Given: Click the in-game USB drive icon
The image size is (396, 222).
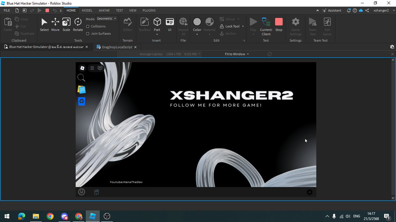Looking at the screenshot, I should click(97, 192).
